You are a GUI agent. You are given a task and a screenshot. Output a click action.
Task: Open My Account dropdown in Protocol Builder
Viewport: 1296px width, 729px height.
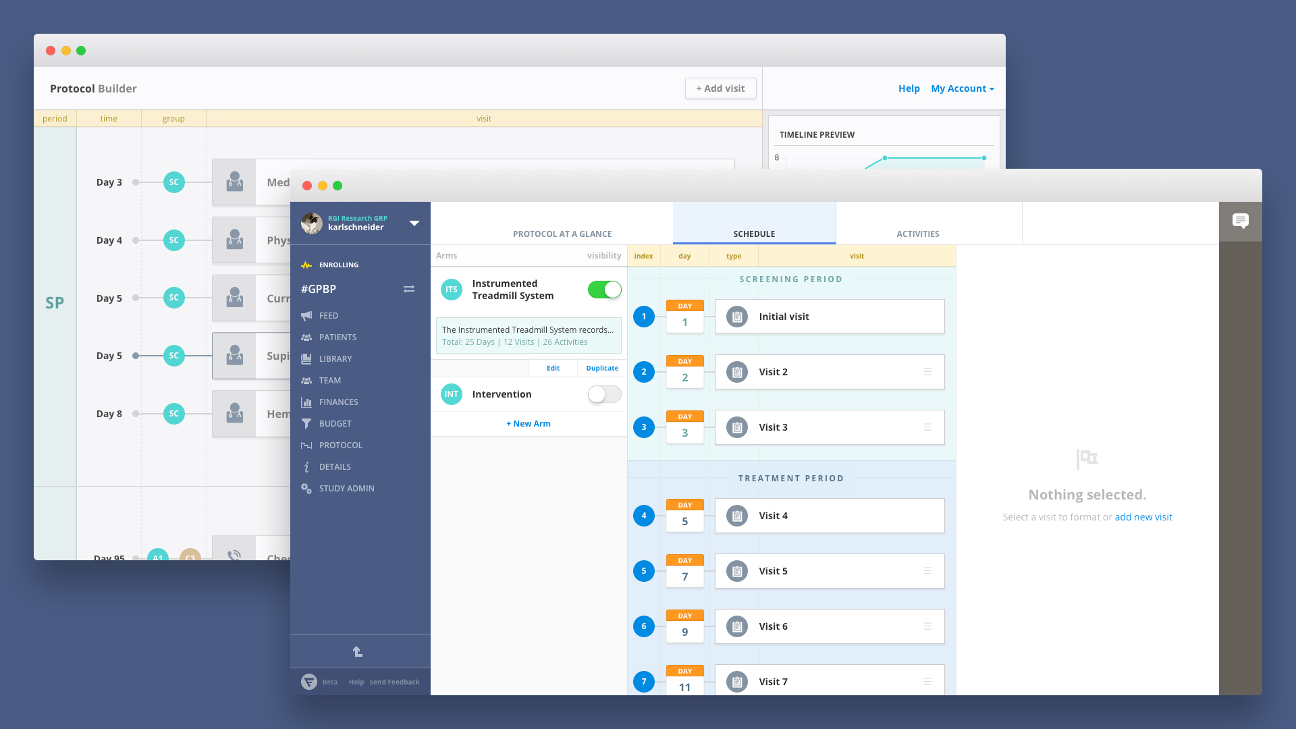[963, 88]
